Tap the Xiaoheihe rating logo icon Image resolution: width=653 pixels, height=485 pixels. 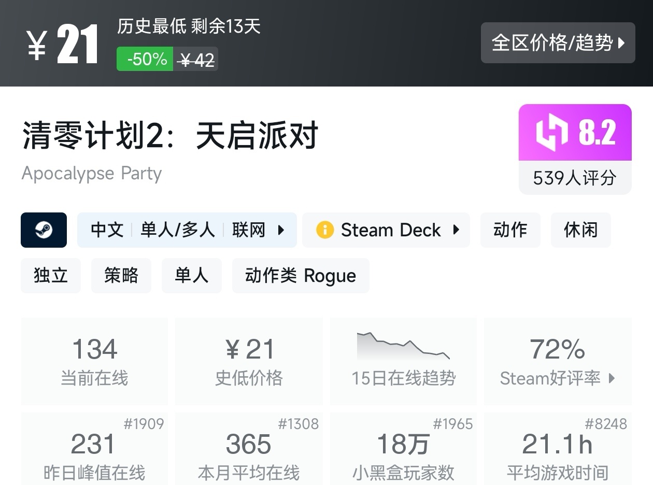tap(552, 133)
